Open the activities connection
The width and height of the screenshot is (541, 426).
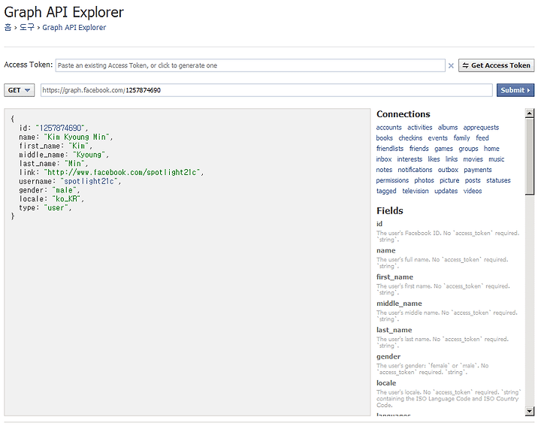pos(419,128)
